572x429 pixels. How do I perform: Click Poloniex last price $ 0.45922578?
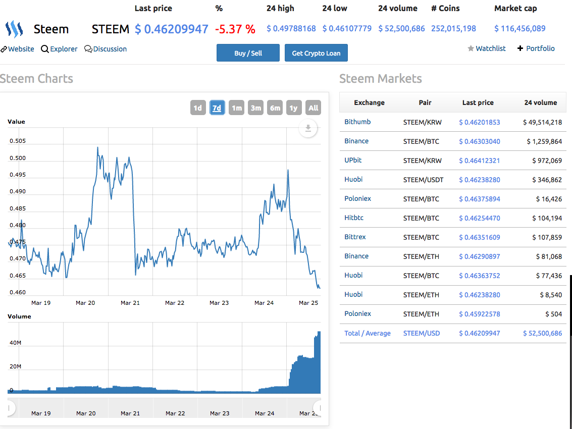pyautogui.click(x=479, y=314)
